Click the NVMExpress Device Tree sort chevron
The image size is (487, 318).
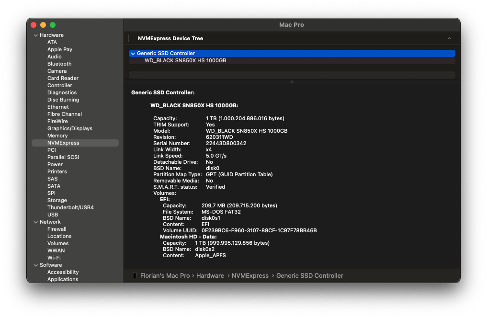449,38
